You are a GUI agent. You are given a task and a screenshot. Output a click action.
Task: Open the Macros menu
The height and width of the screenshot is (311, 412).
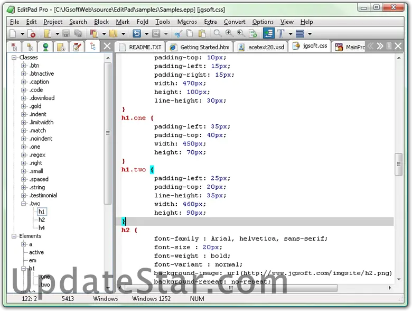[187, 22]
